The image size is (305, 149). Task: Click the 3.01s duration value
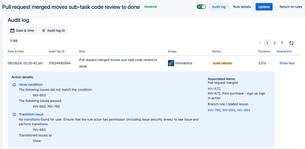[263, 63]
